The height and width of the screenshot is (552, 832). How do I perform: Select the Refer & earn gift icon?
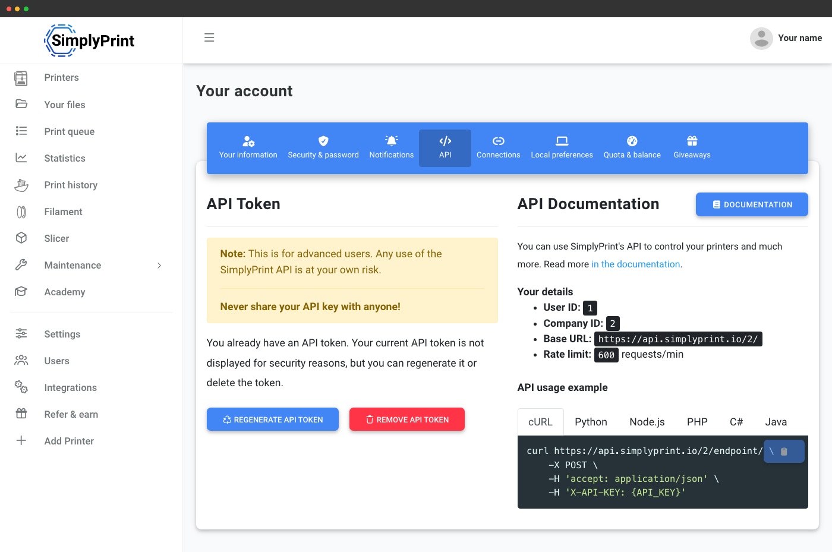[21, 414]
